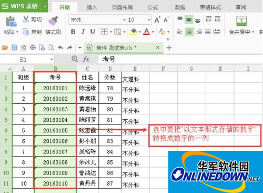Toggle Underline formatting
This screenshot has width=263, height=193.
pyautogui.click(x=93, y=32)
